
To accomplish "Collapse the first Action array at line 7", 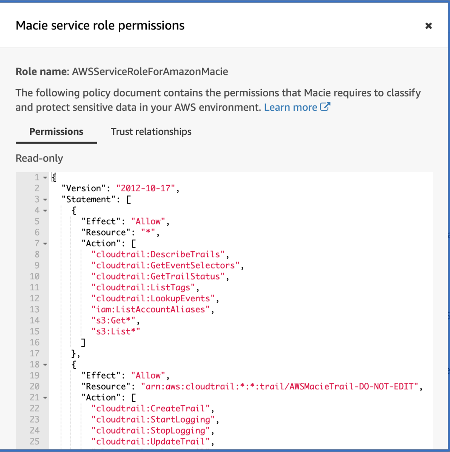I will click(x=45, y=244).
